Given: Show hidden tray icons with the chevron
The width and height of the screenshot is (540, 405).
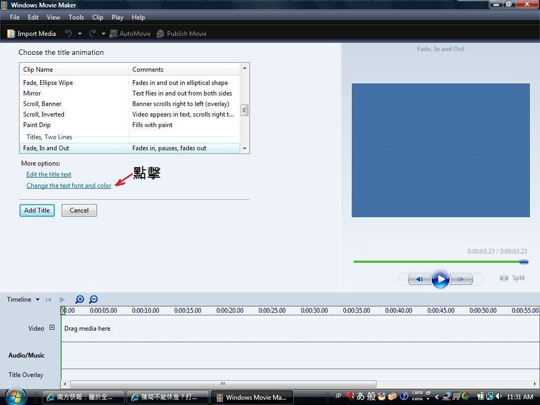Looking at the screenshot, I should (x=437, y=397).
